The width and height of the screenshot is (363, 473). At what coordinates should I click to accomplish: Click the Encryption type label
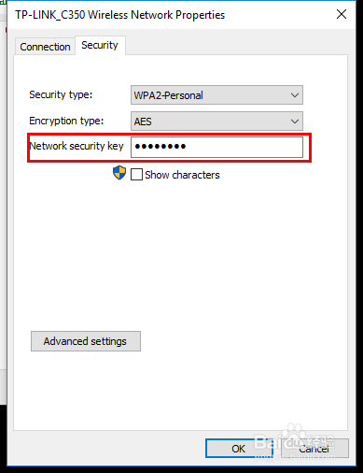66,121
